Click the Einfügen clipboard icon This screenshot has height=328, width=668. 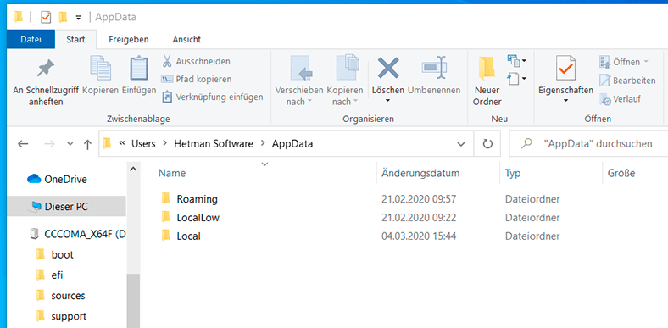tap(139, 68)
